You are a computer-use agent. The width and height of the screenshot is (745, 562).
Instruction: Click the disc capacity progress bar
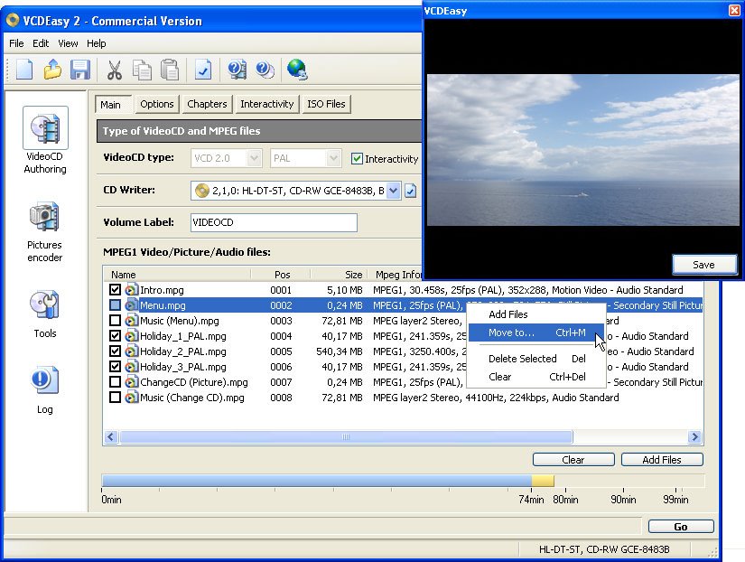pos(403,481)
